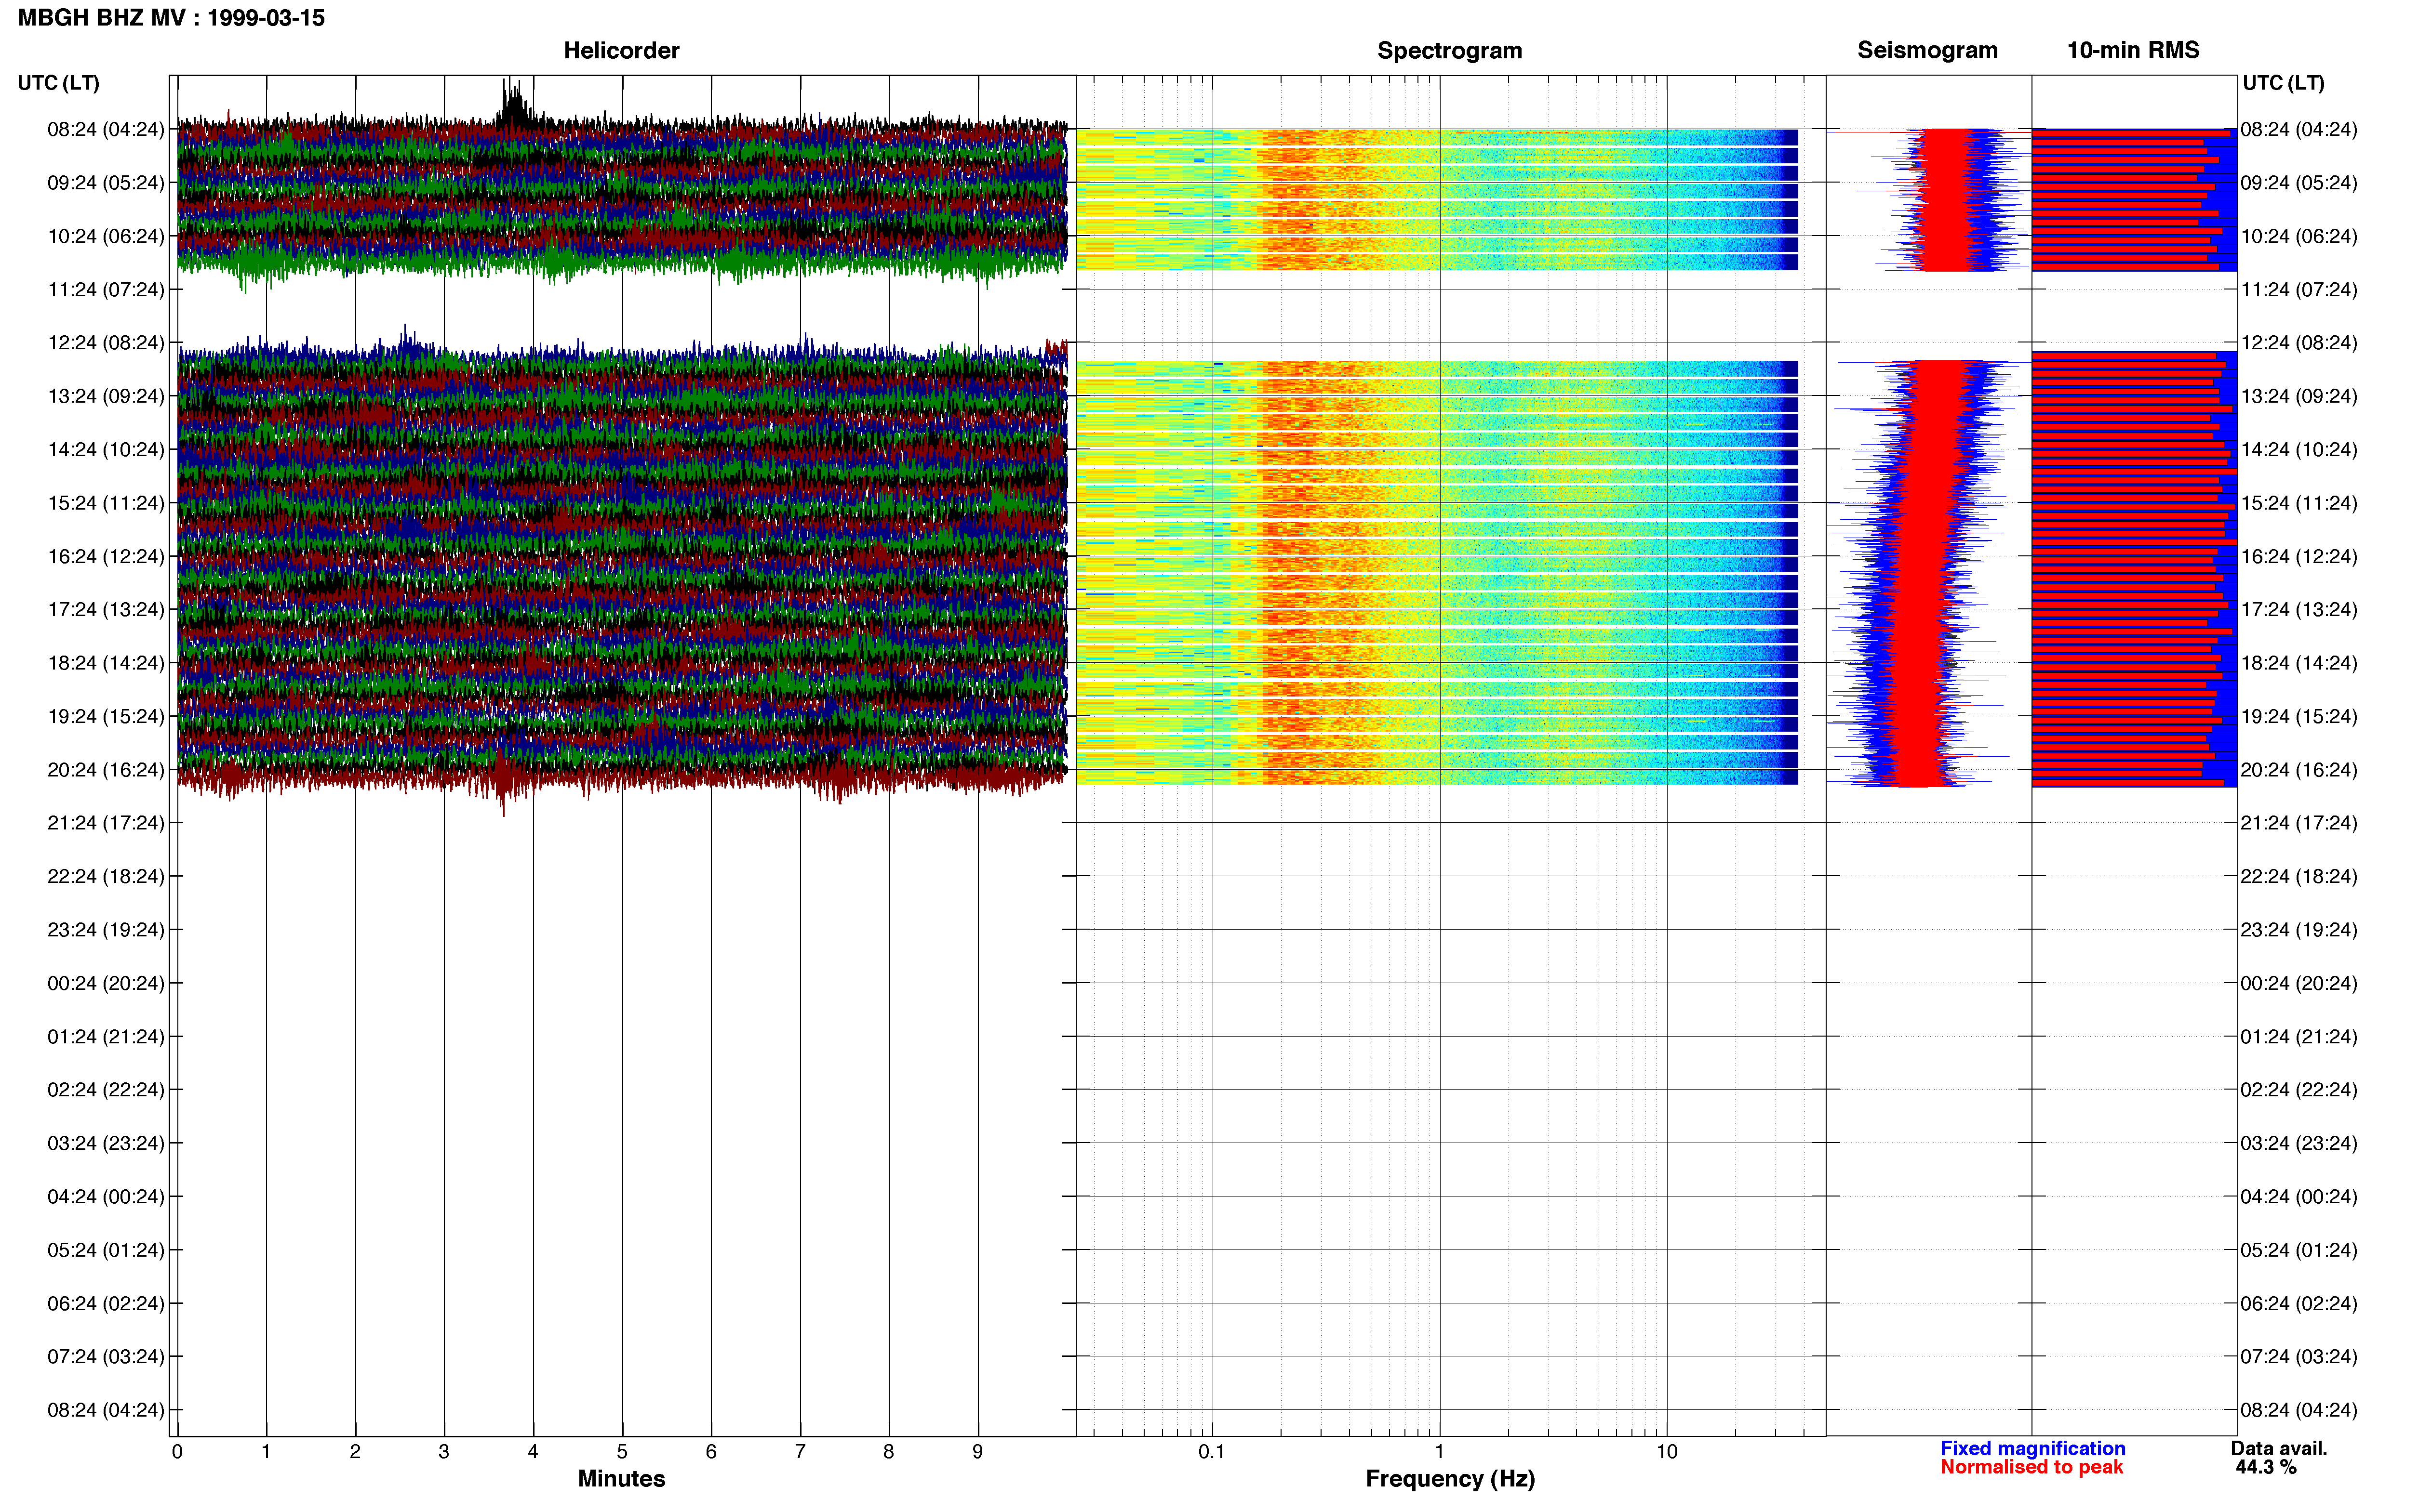Click '07:24 (03:24)' label beside the RMS panel
2419x1512 pixels.
click(2299, 1357)
